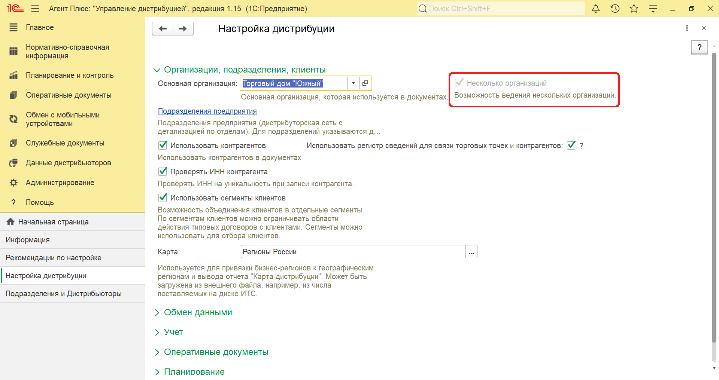Screen dimensions: 719x380
Task: Click the home icon of Начальная страница
Action: (10, 221)
